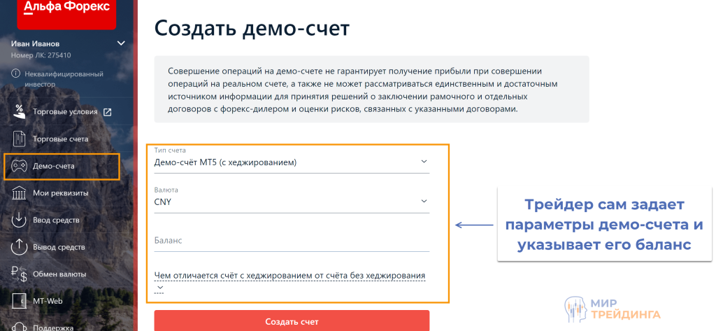This screenshot has width=716, height=331.
Task: Click the red Создать счет button
Action: point(292,321)
